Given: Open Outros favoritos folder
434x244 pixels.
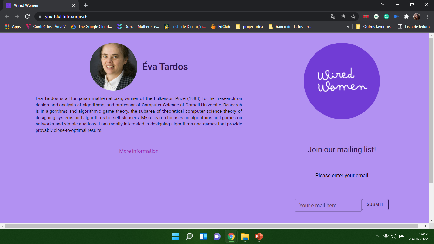Looking at the screenshot, I should [373, 27].
